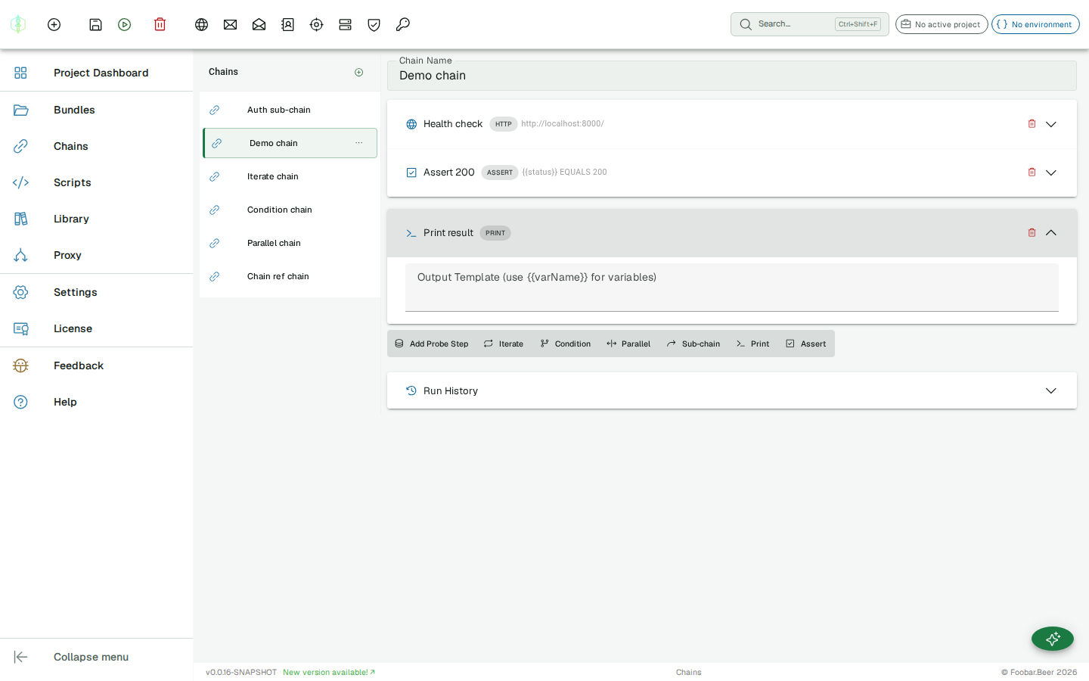Click the Assert 200 step title

click(449, 173)
